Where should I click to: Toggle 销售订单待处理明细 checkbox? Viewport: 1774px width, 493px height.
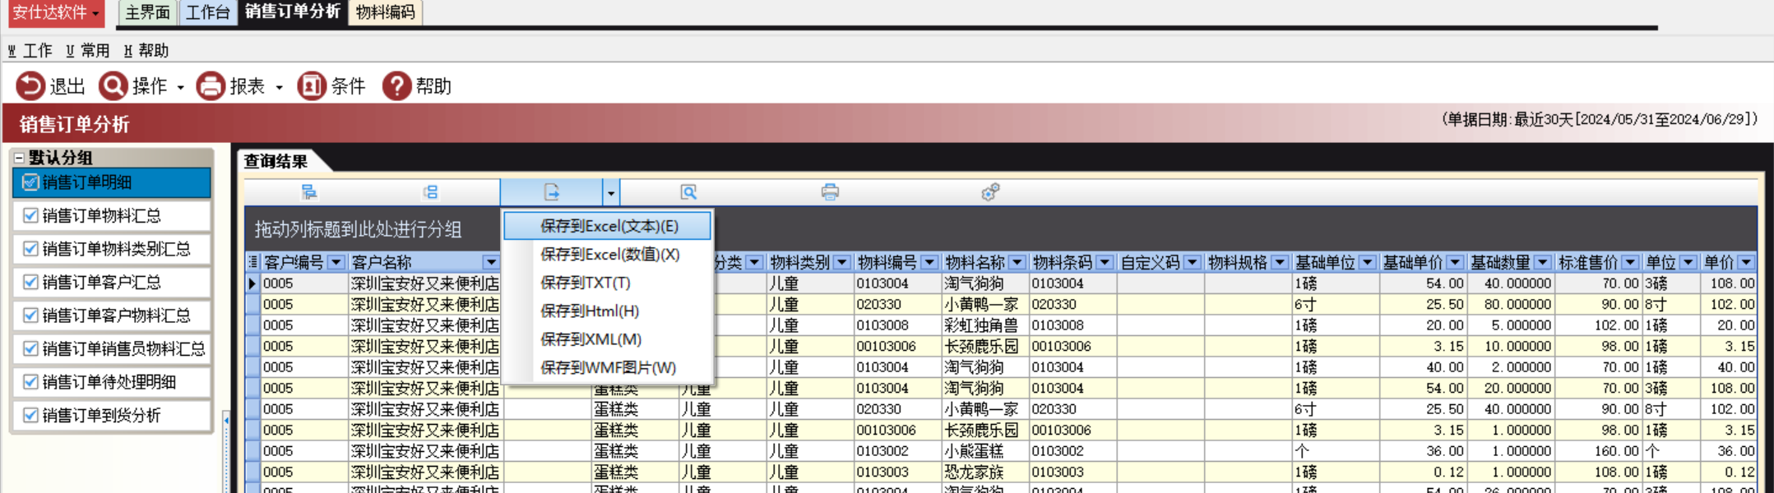tap(30, 382)
